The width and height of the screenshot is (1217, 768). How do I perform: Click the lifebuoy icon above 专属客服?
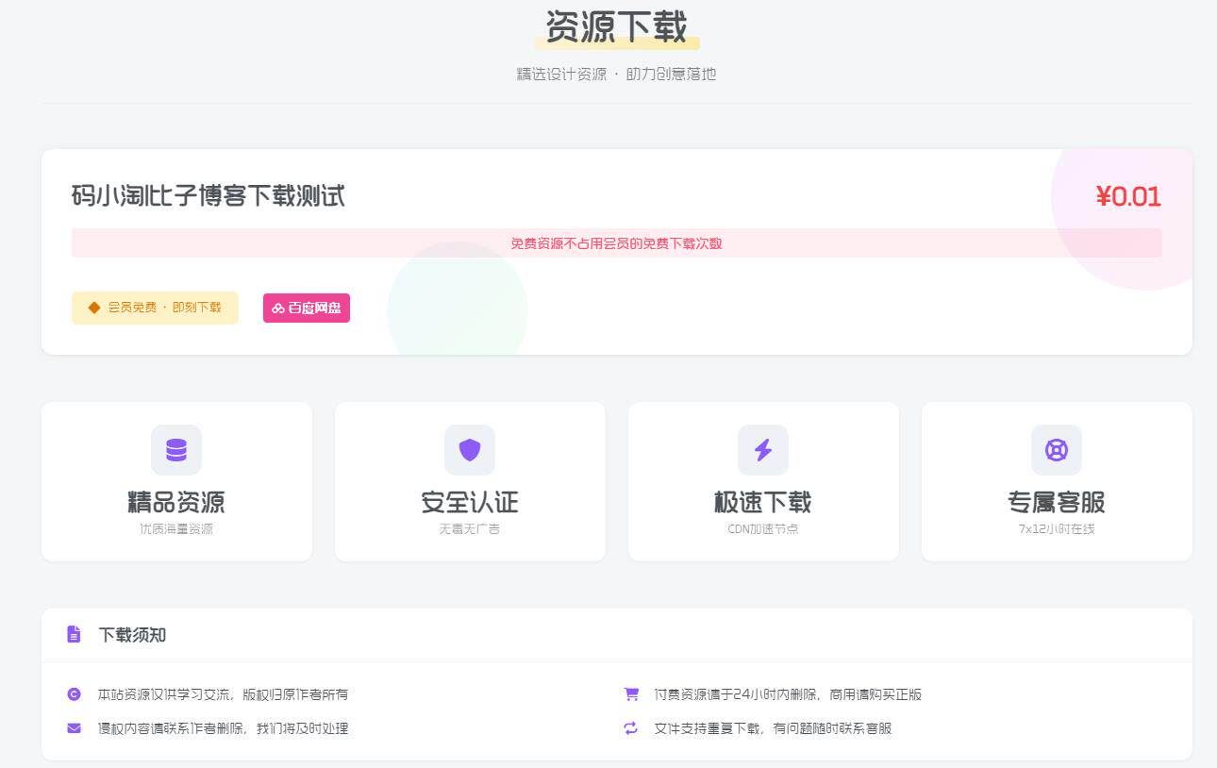(x=1057, y=450)
